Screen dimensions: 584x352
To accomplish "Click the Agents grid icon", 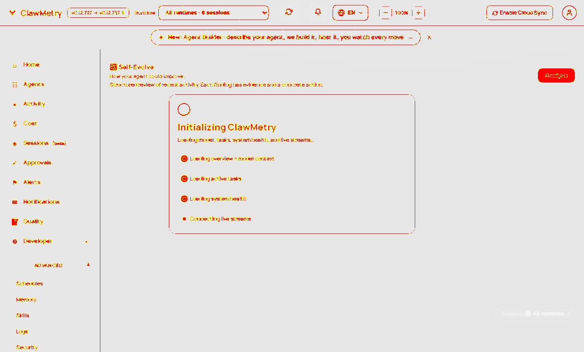I will pyautogui.click(x=15, y=85).
